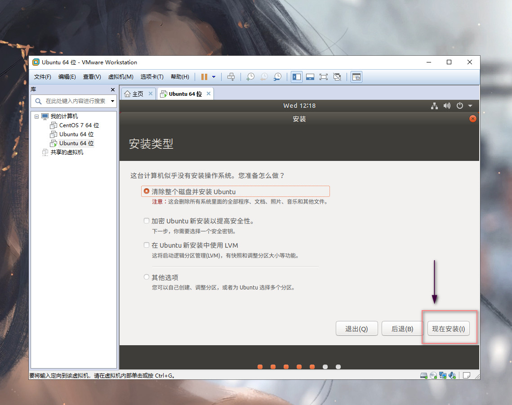This screenshot has height=405, width=512.
Task: Click the Wed 12:18 clock
Action: pyautogui.click(x=299, y=106)
